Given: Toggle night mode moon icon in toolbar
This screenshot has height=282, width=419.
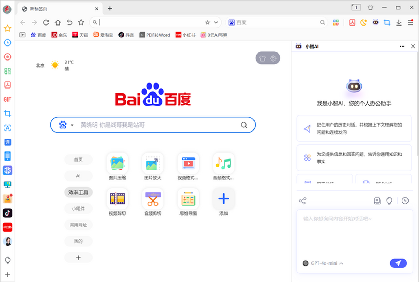Looking at the screenshot, I should point(363,22).
